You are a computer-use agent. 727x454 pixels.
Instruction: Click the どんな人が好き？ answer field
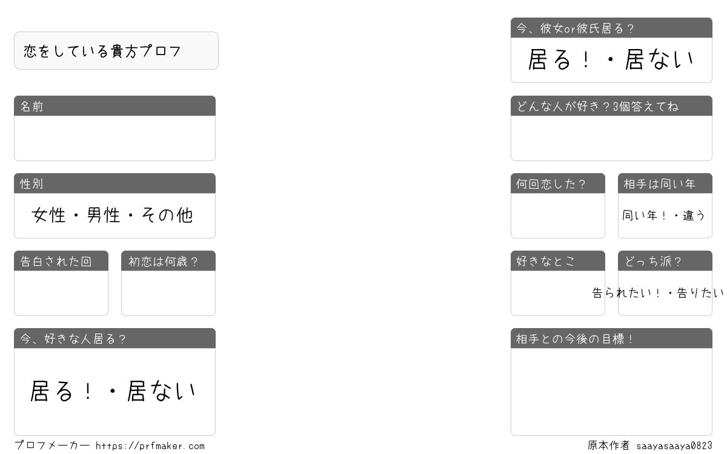pos(611,138)
